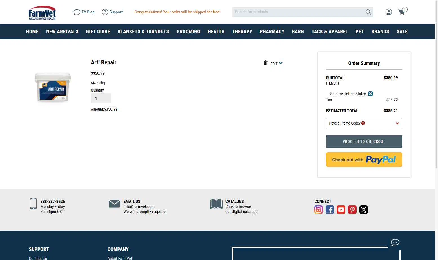Image resolution: width=438 pixels, height=260 pixels.
Task: Open the Arti Repair product title link
Action: point(104,62)
